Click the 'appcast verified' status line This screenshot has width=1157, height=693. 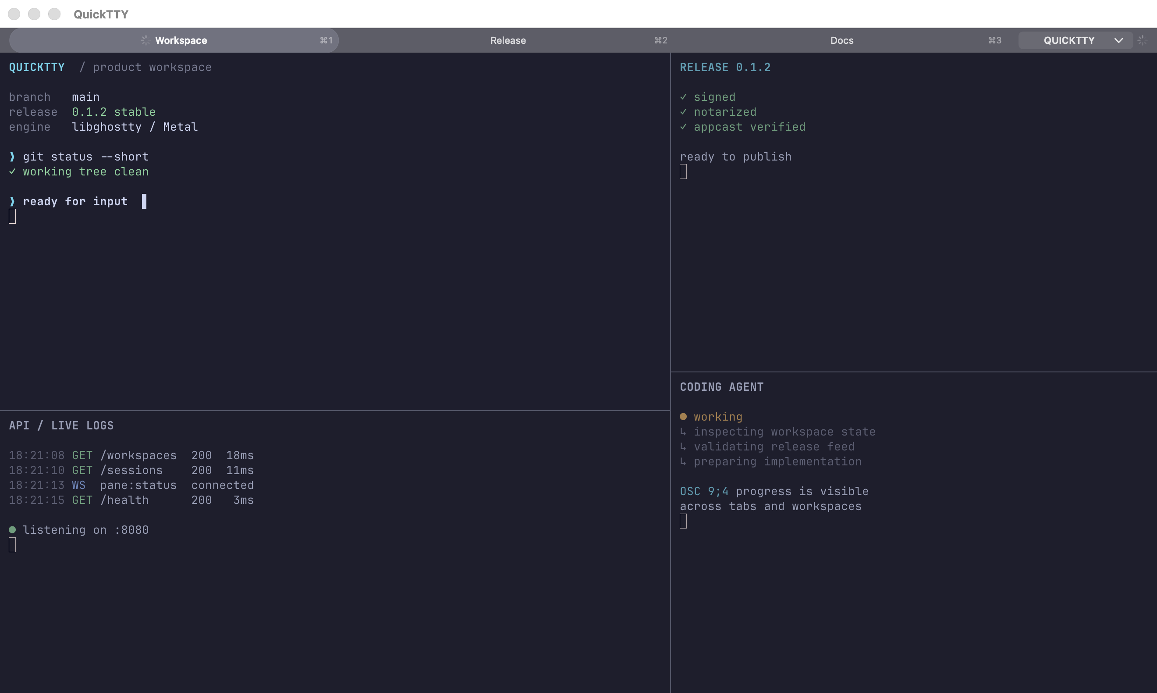[750, 127]
